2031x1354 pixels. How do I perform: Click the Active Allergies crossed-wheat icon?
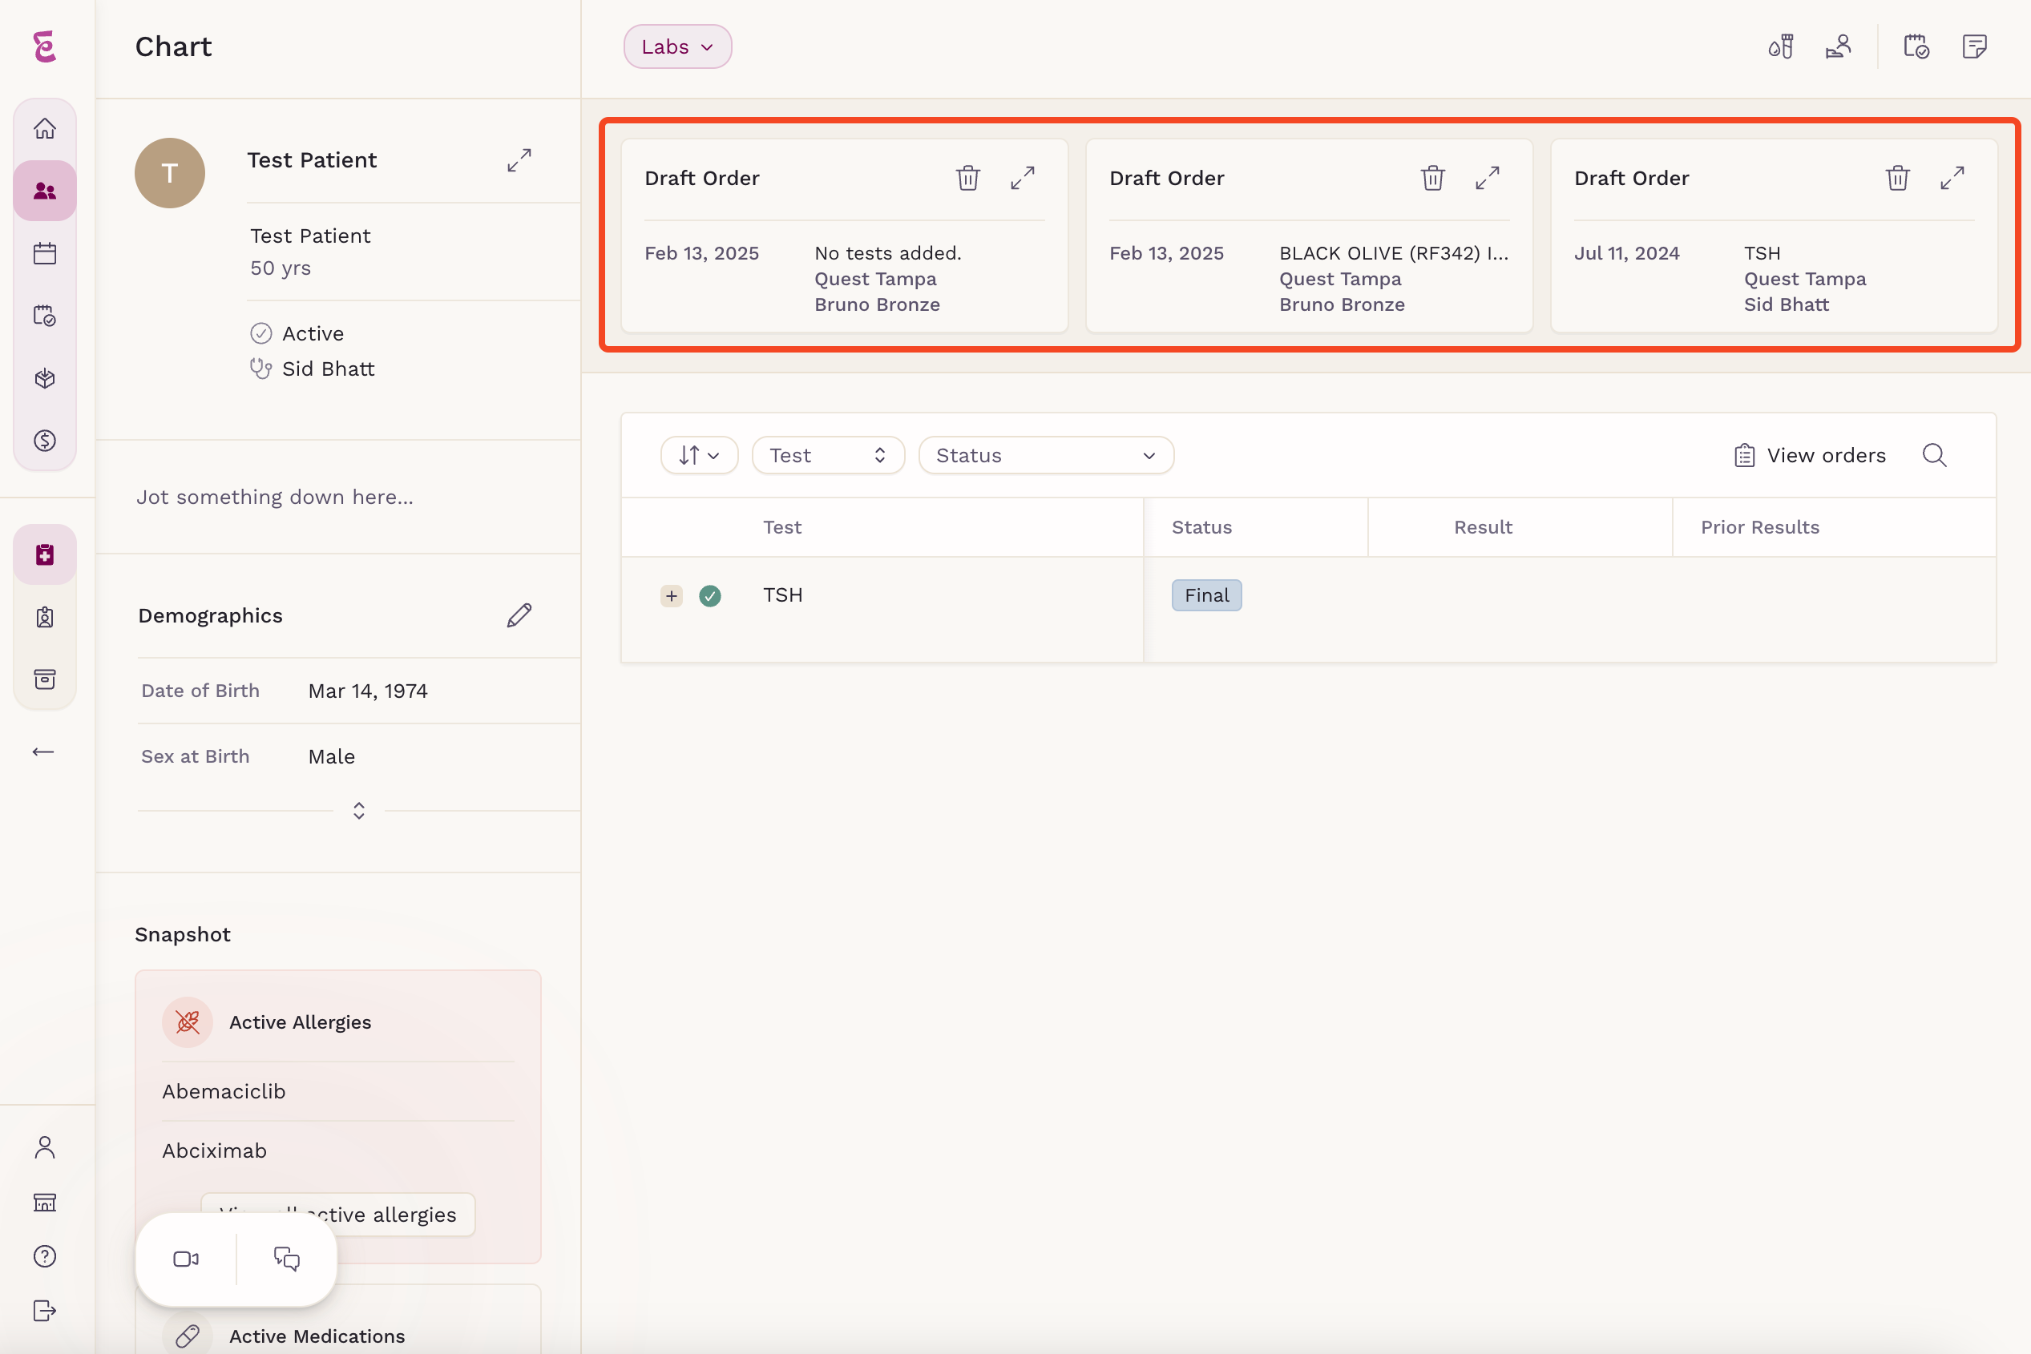tap(188, 1022)
